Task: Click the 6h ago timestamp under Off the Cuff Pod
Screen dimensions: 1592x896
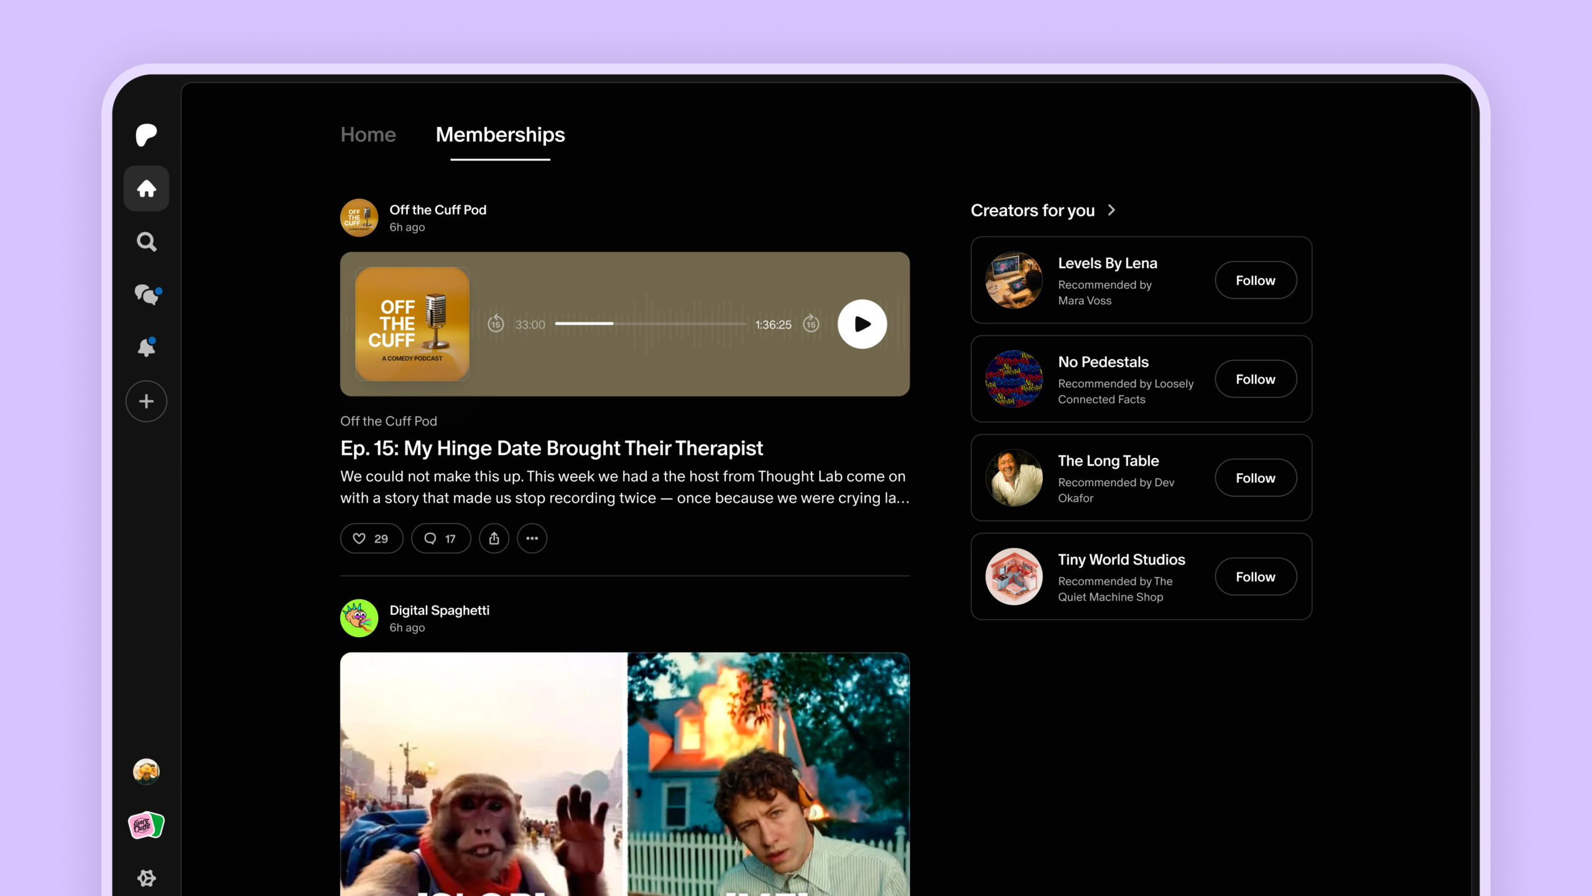Action: (407, 227)
